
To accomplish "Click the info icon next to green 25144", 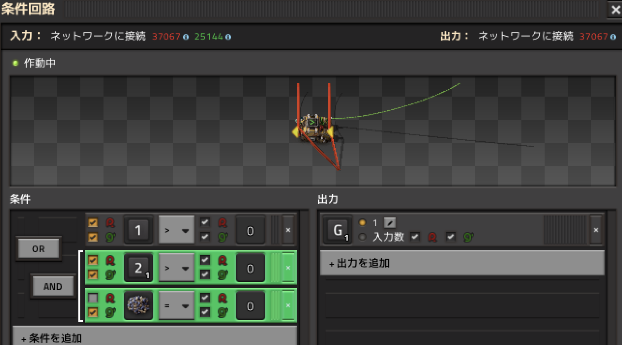I will click(x=228, y=37).
